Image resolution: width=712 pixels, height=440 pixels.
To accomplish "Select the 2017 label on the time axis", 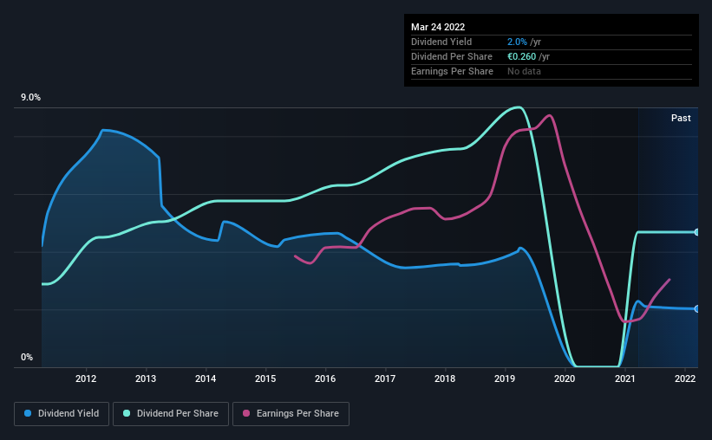I will click(385, 379).
